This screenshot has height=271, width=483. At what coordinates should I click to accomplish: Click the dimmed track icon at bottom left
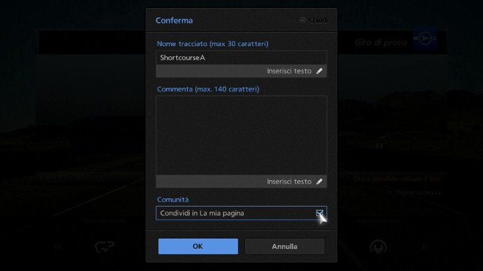(x=104, y=247)
